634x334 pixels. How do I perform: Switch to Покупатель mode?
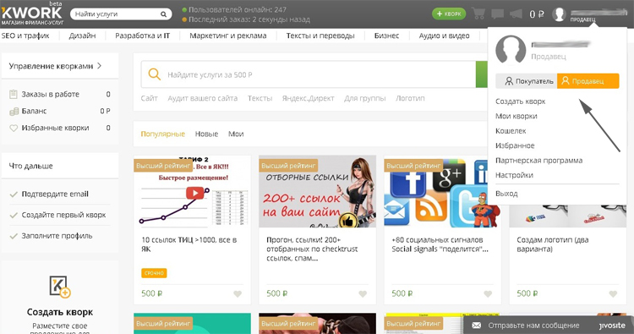point(527,81)
